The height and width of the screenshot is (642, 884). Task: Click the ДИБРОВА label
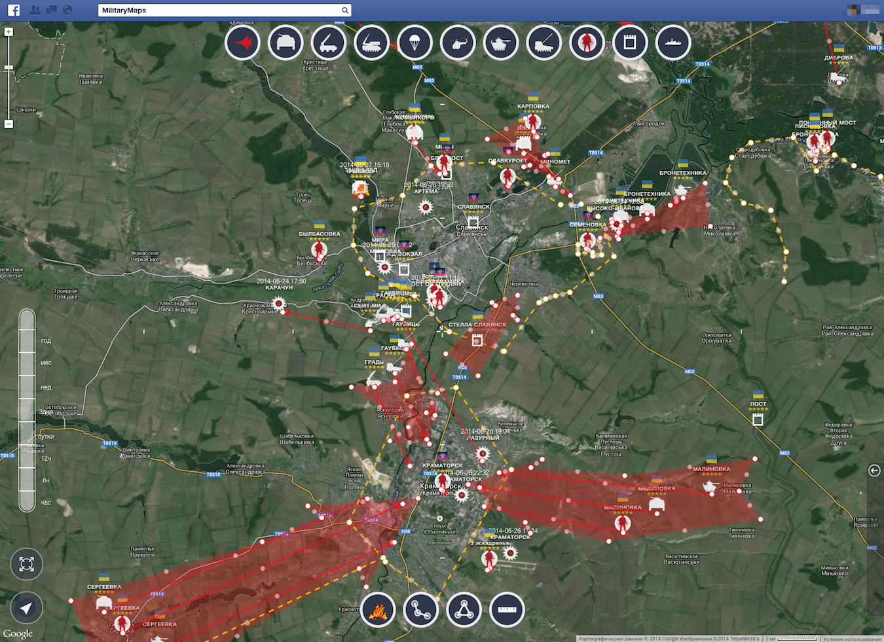click(838, 58)
